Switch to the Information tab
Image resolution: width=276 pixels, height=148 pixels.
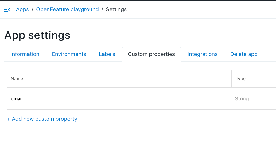[25, 54]
